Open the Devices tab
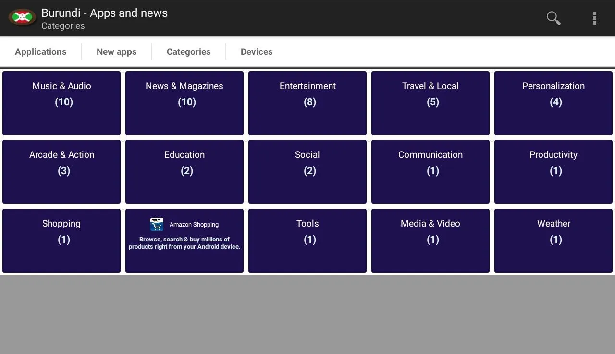The image size is (615, 354). (x=257, y=51)
